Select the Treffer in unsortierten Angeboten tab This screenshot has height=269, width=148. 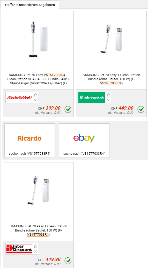[x=30, y=5]
